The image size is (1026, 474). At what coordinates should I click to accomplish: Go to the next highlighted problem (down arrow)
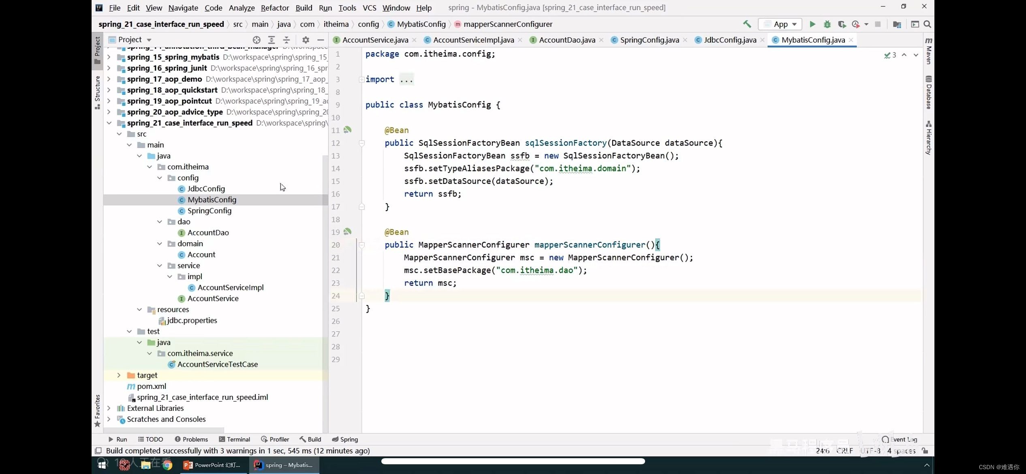(x=916, y=55)
